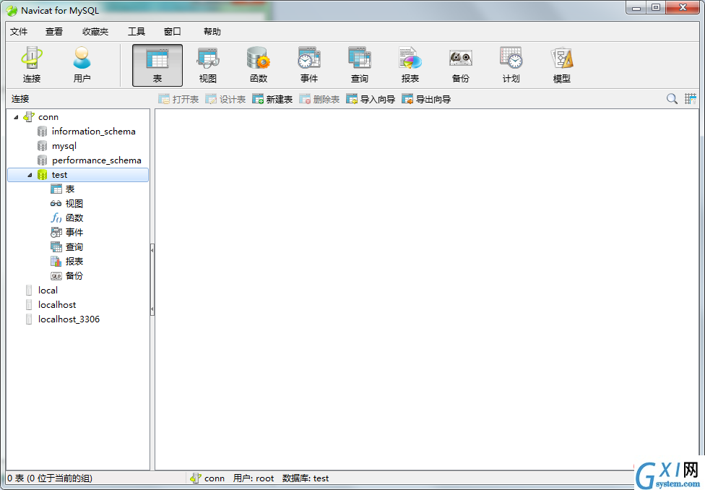Click the search magnifier icon

pyautogui.click(x=672, y=98)
